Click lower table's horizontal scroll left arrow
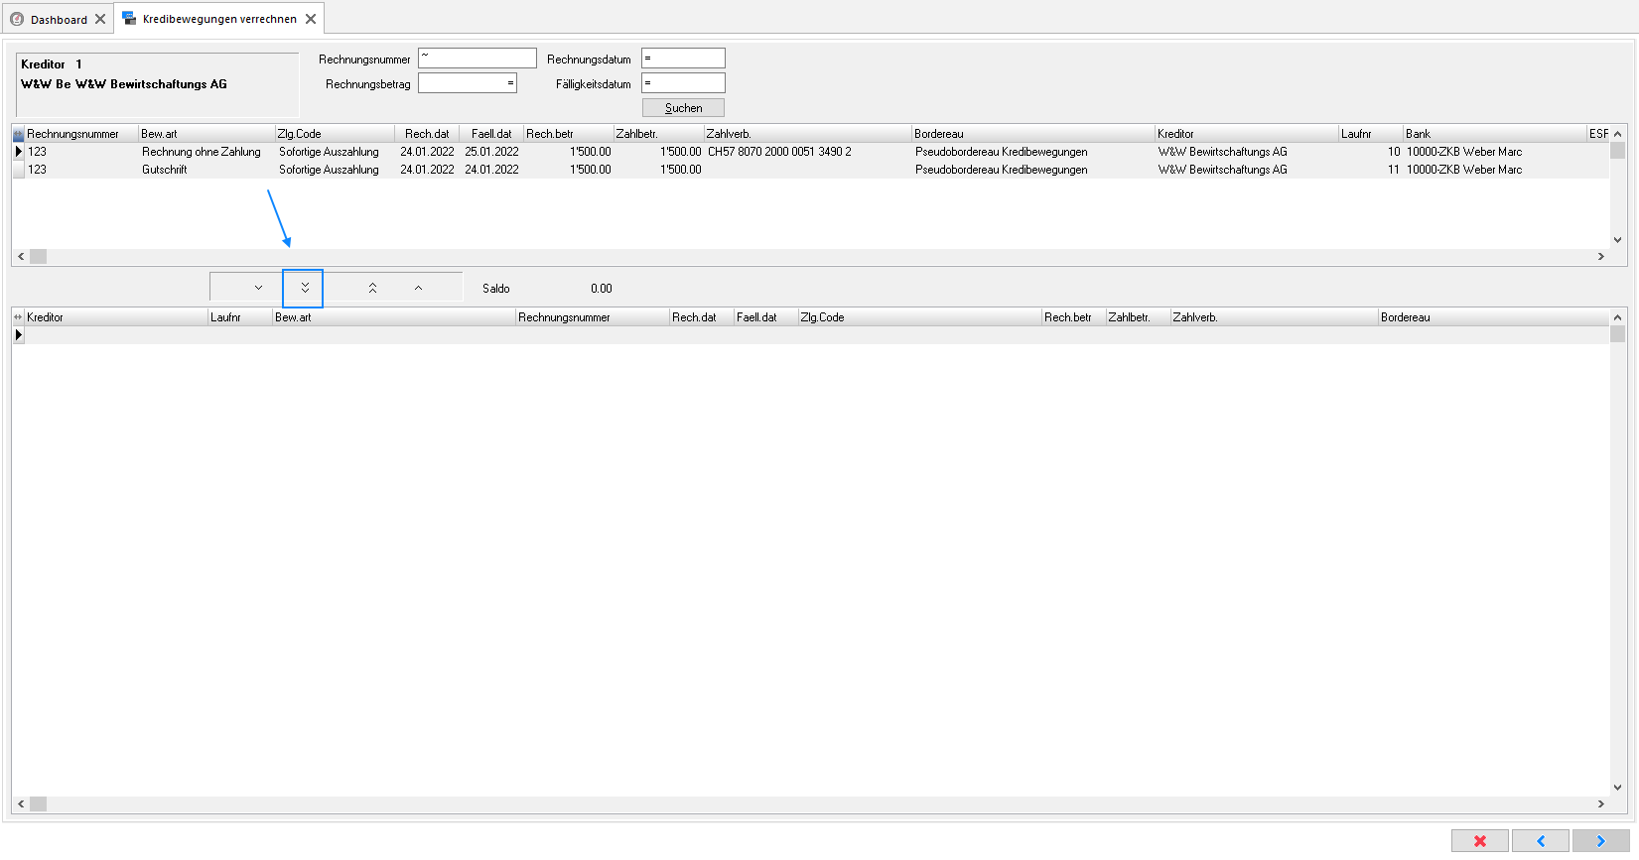This screenshot has height=860, width=1639. click(21, 804)
